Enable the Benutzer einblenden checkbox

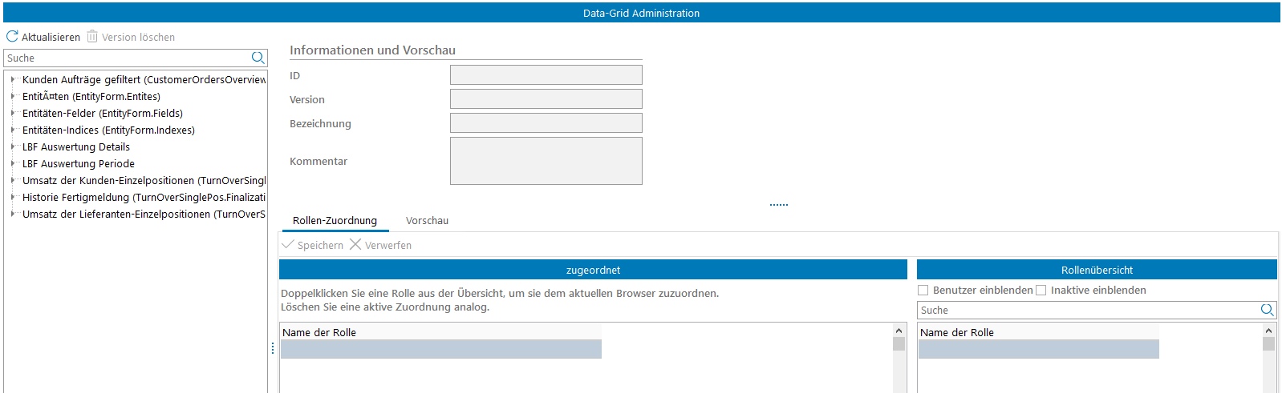click(x=923, y=291)
